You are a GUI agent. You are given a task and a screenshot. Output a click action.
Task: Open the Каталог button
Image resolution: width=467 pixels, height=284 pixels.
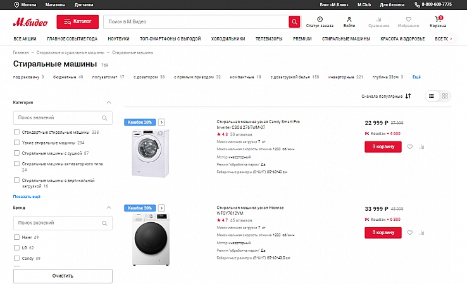(x=77, y=22)
